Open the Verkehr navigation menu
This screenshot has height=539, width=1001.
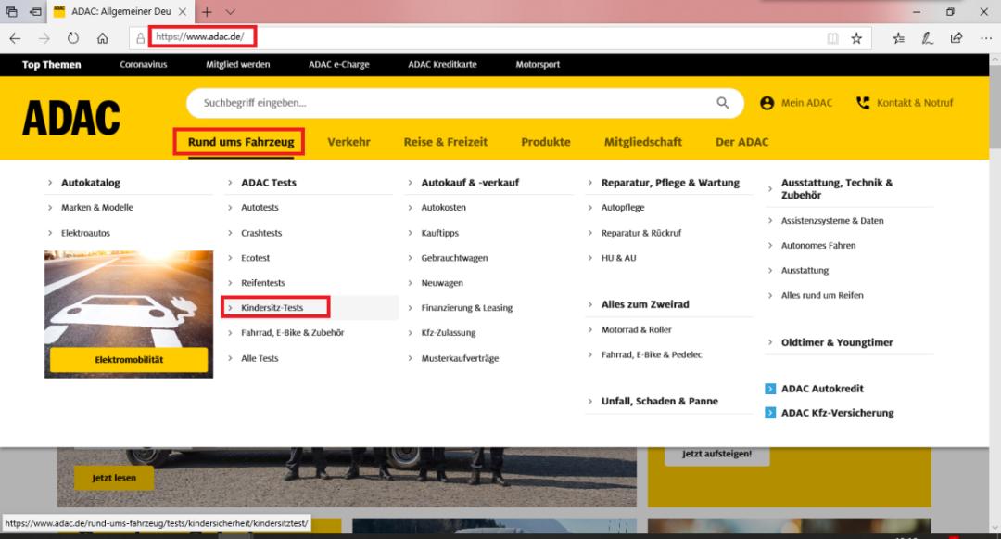(x=348, y=142)
